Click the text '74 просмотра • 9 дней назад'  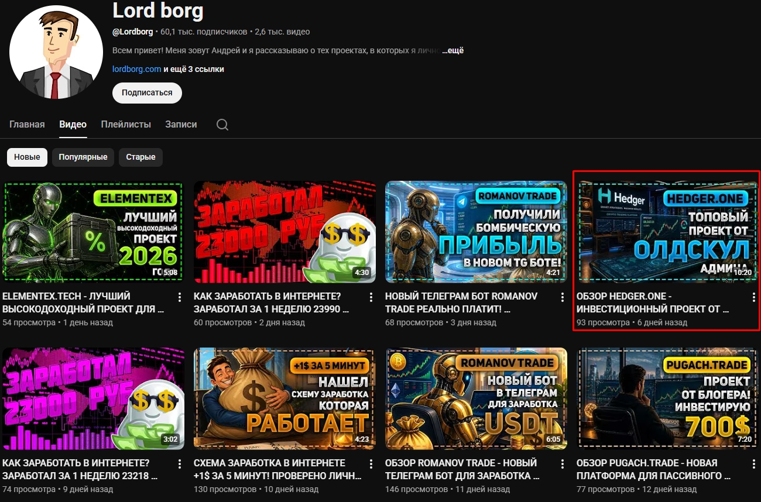(57, 489)
